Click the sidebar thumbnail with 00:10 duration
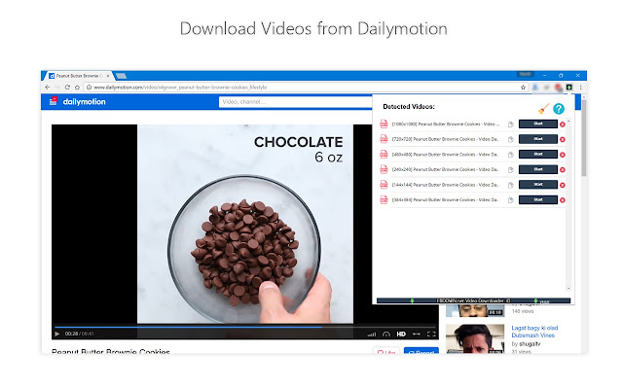This screenshot has height=389, width=623. [x=475, y=311]
